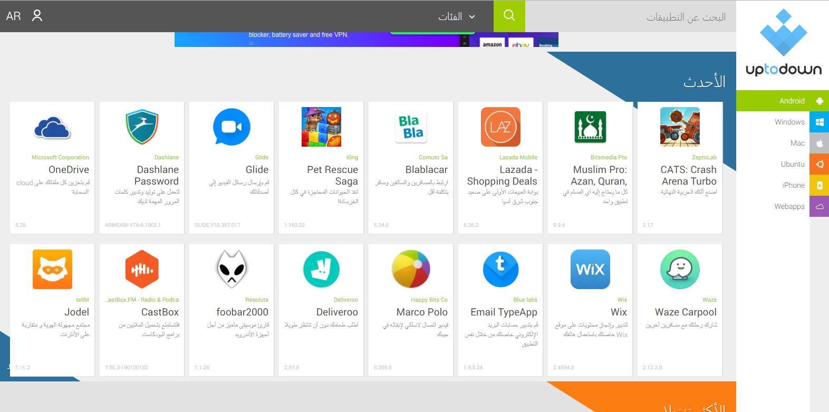Image resolution: width=829 pixels, height=412 pixels.
Task: Open the CATS: Crash Arena Turbo title
Action: (x=688, y=176)
